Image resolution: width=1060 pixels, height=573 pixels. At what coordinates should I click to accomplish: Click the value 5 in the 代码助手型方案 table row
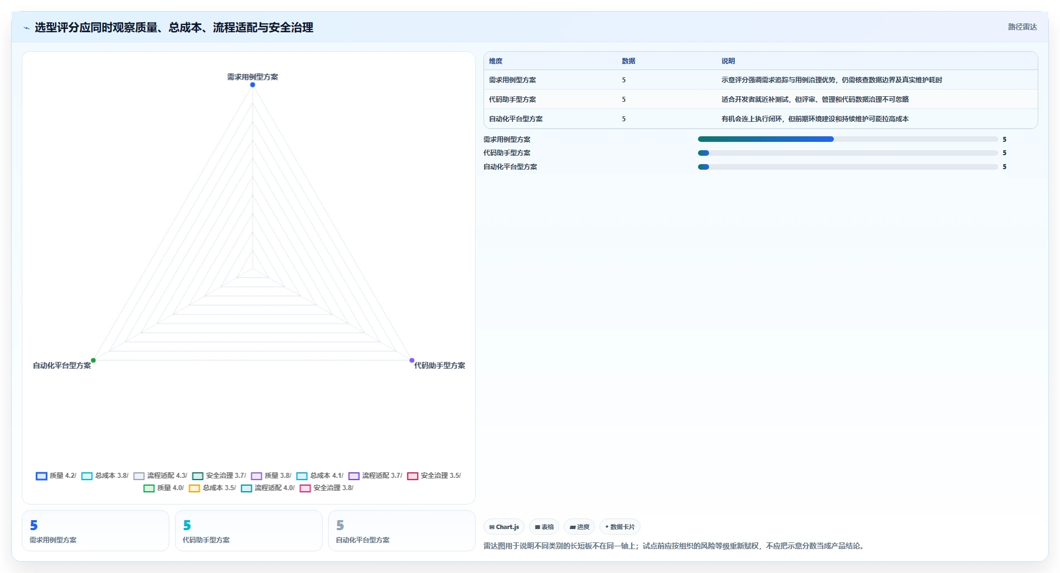(x=624, y=100)
